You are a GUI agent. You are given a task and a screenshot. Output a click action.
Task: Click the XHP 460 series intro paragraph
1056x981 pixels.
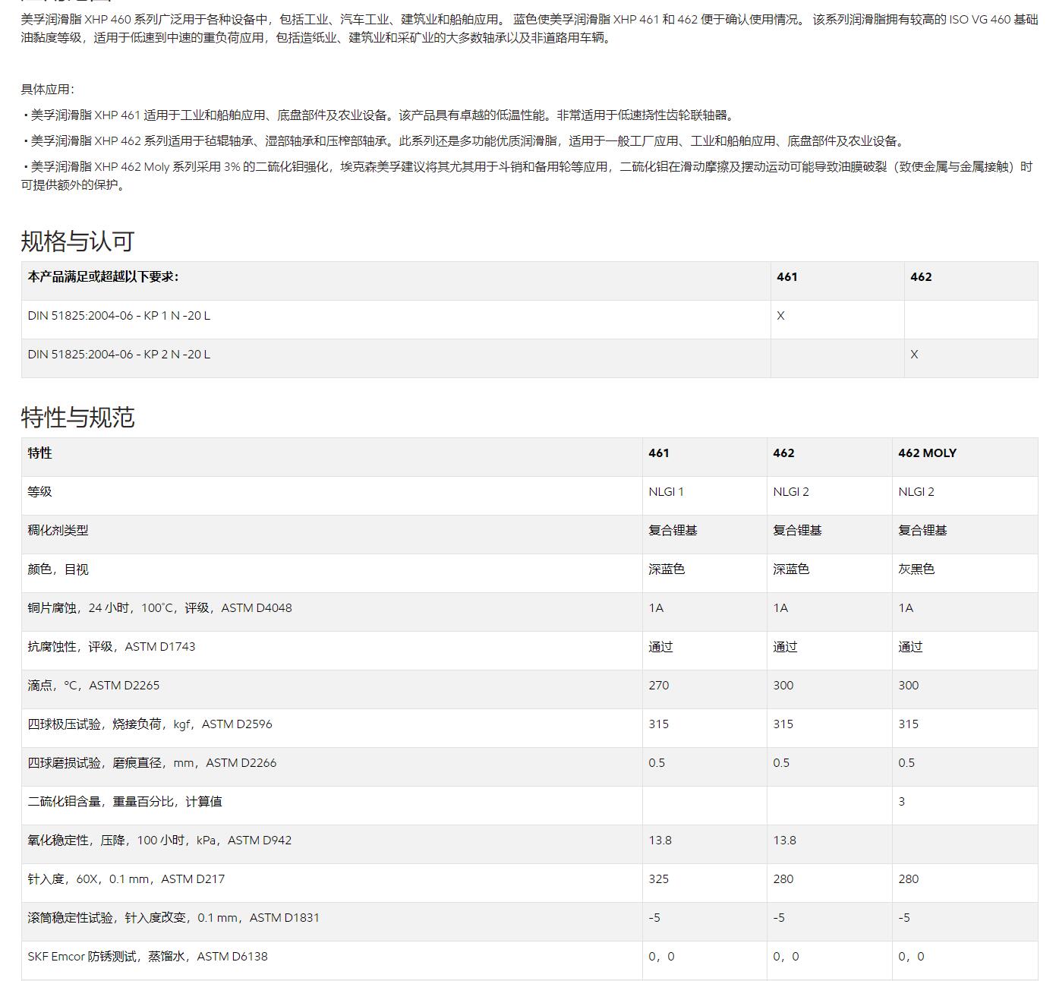coord(529,28)
